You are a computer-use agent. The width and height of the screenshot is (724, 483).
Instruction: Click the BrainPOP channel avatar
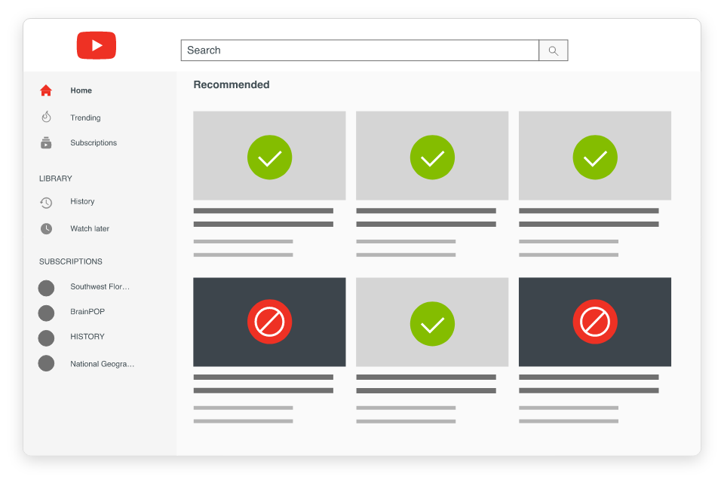click(46, 313)
